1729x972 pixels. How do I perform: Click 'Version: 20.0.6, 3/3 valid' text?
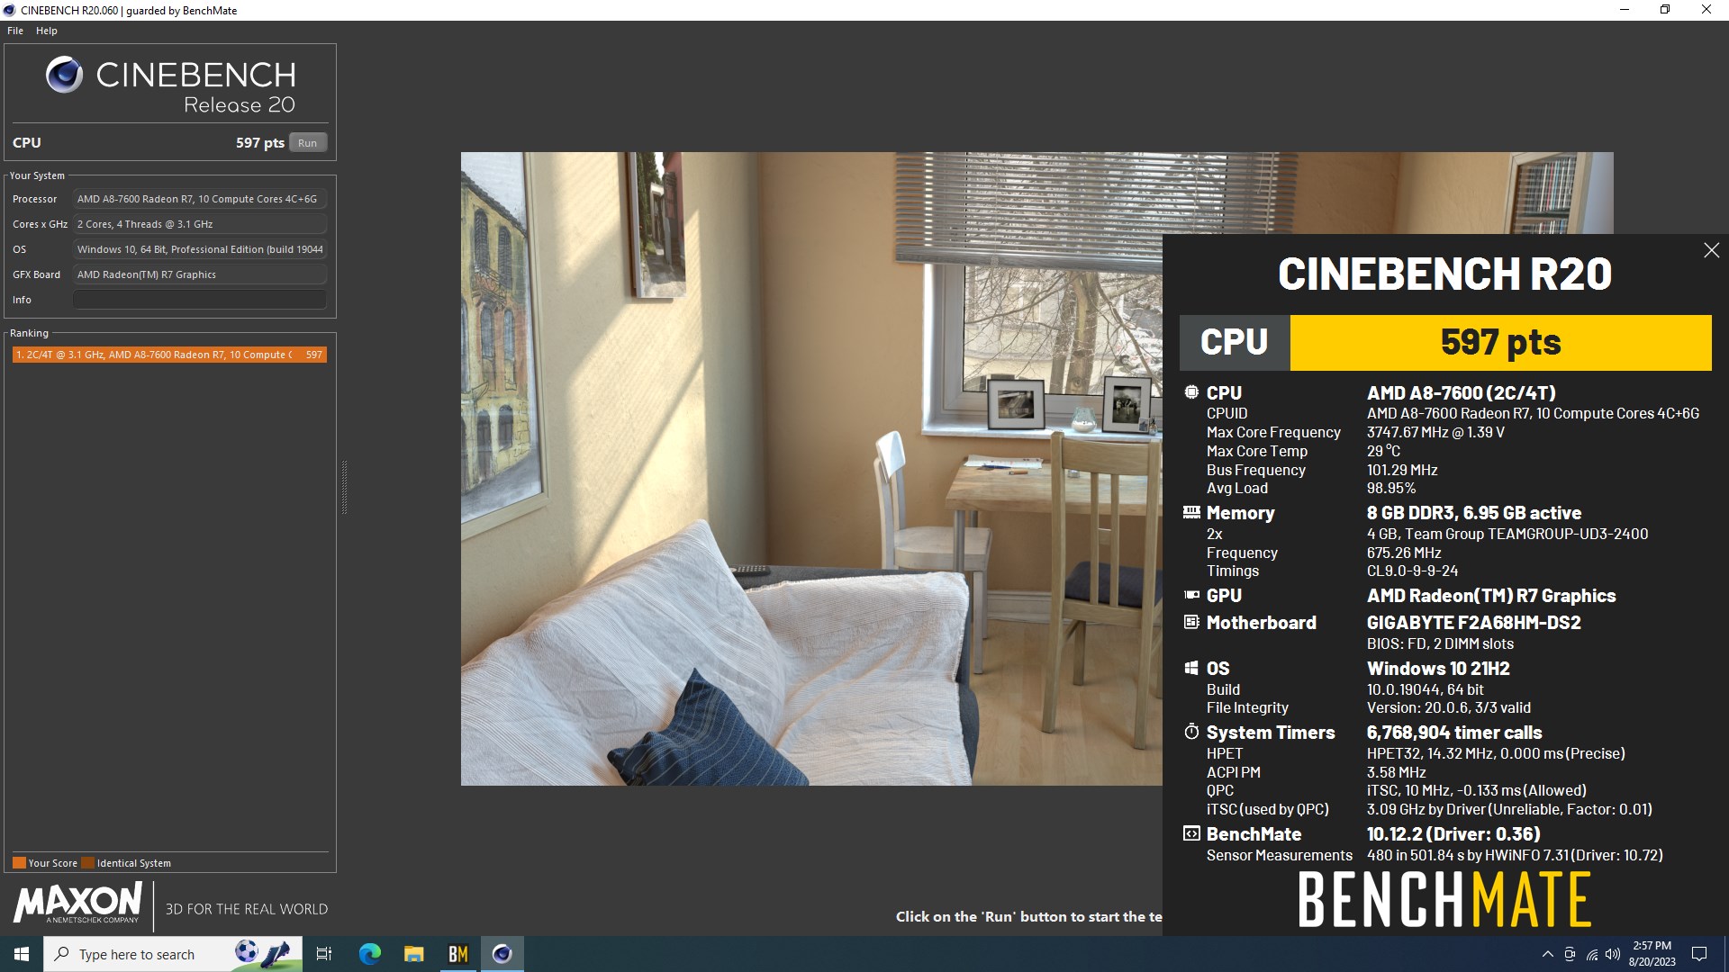[x=1448, y=707]
